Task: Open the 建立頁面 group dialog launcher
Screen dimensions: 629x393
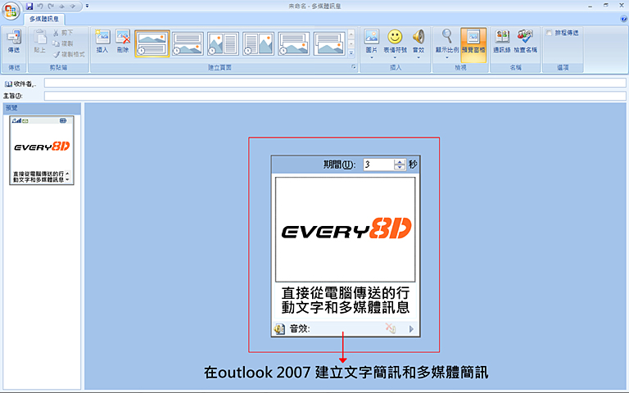Action: 354,67
